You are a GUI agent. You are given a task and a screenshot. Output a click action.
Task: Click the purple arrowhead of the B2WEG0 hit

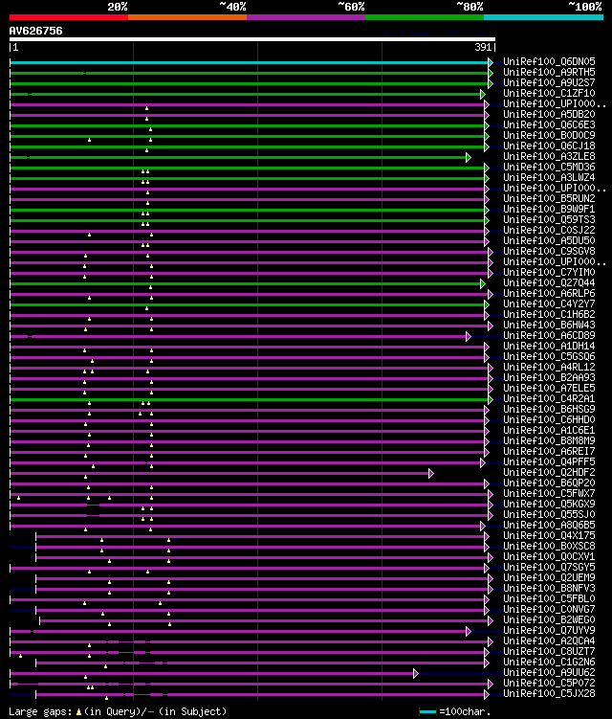tap(491, 621)
